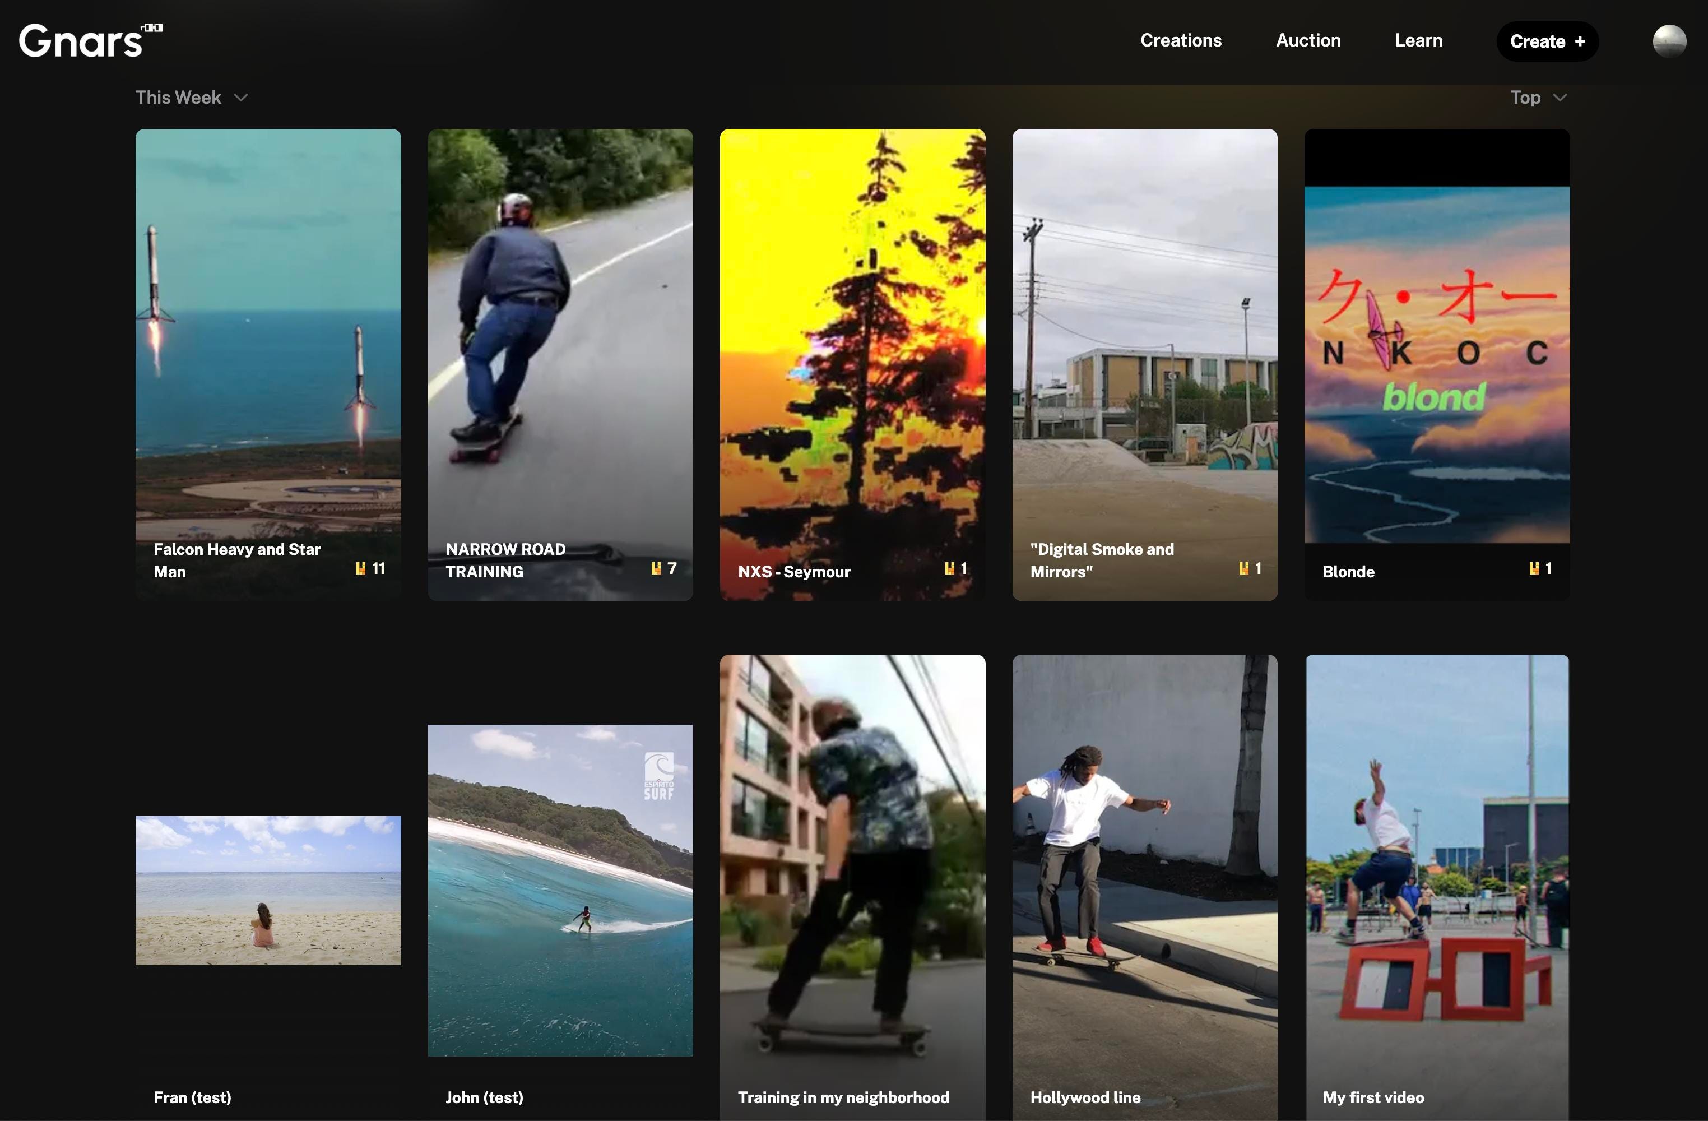Open the Auction menu item

tap(1307, 41)
